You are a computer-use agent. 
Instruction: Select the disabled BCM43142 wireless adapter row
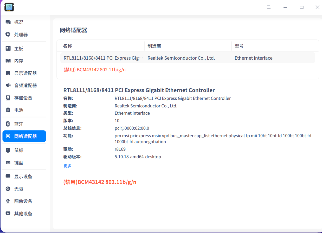click(x=94, y=70)
